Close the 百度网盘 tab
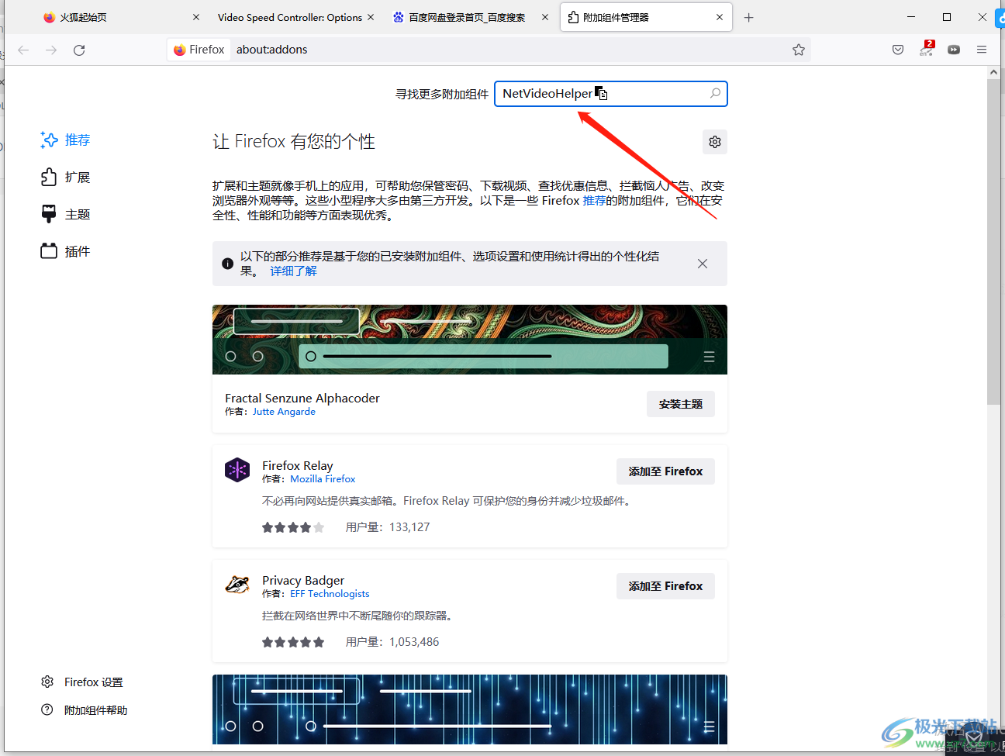The width and height of the screenshot is (1005, 756). (545, 17)
